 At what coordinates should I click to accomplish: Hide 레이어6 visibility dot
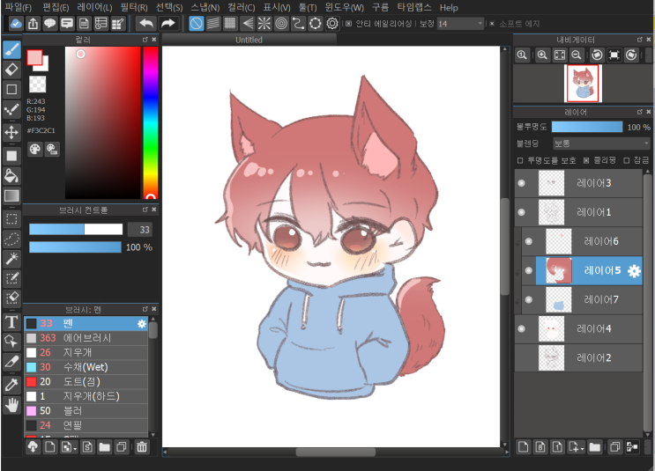(528, 241)
